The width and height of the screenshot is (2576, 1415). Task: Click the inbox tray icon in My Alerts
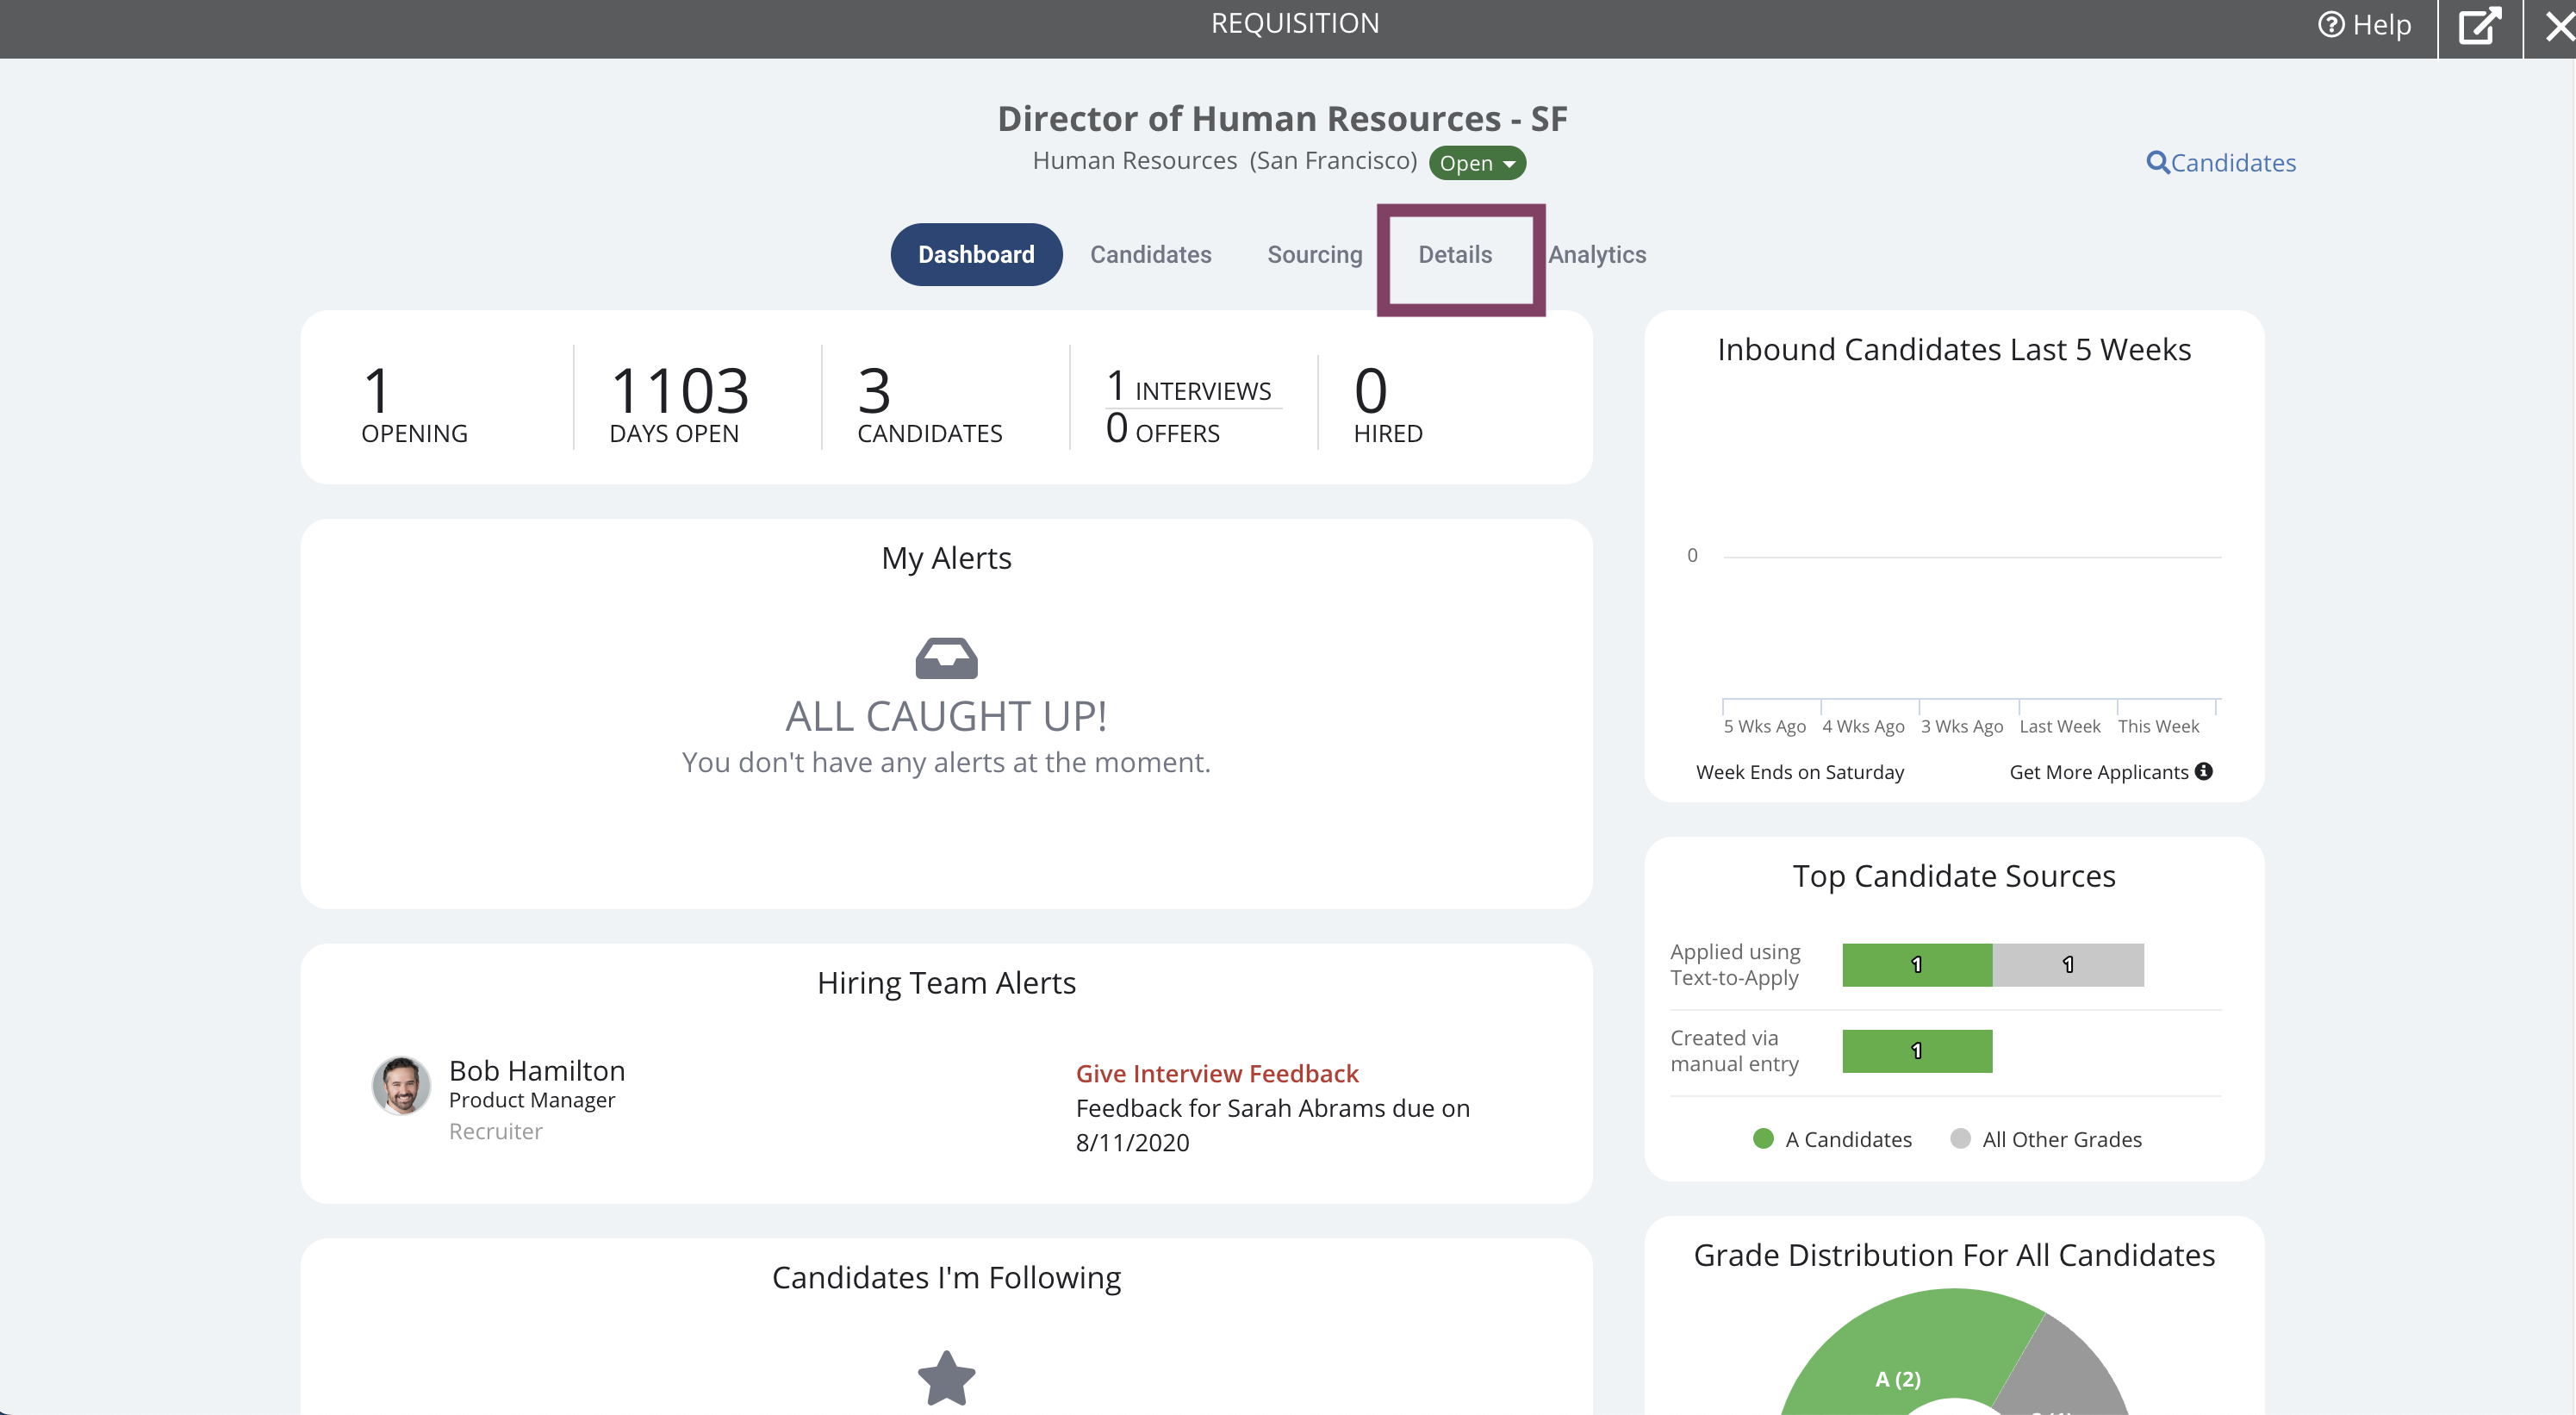pos(945,658)
